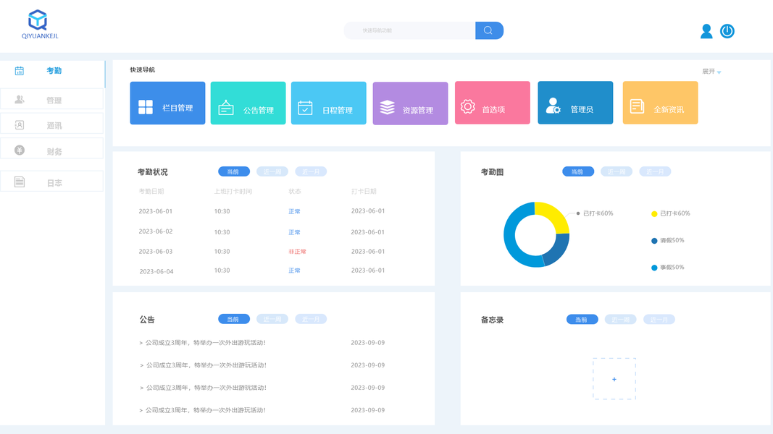Select 近一周 filter in 考勤图
The width and height of the screenshot is (773, 434).
point(617,171)
